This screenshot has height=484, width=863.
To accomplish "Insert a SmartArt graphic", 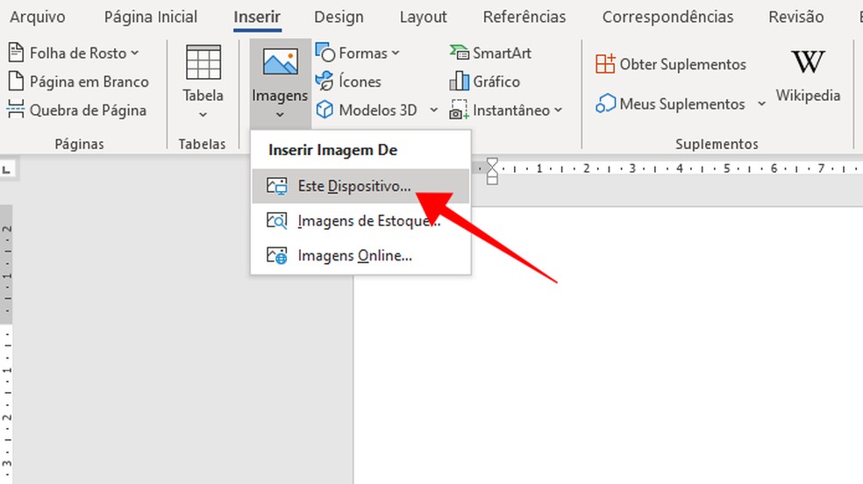I will (x=490, y=53).
